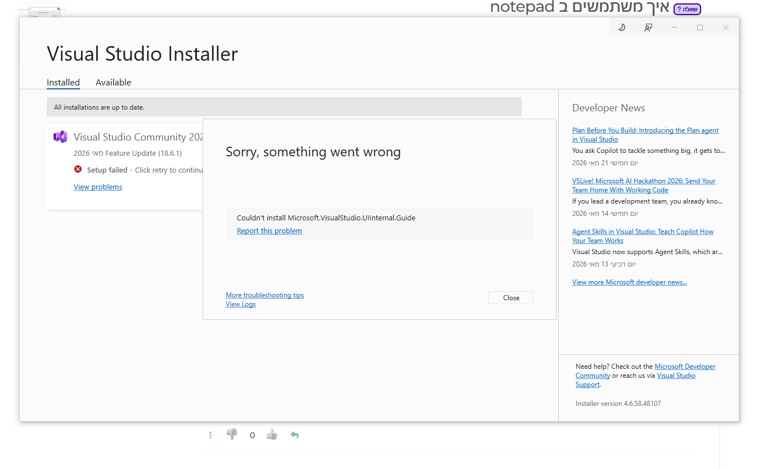This screenshot has height=470, width=763.
Task: Click the Visual Studio Community logo icon
Action: coord(60,137)
